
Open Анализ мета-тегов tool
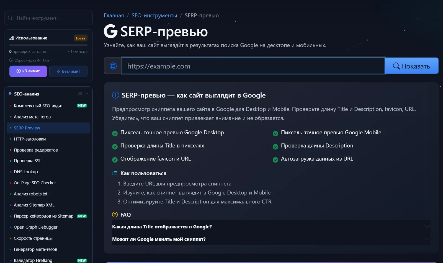coord(48,117)
